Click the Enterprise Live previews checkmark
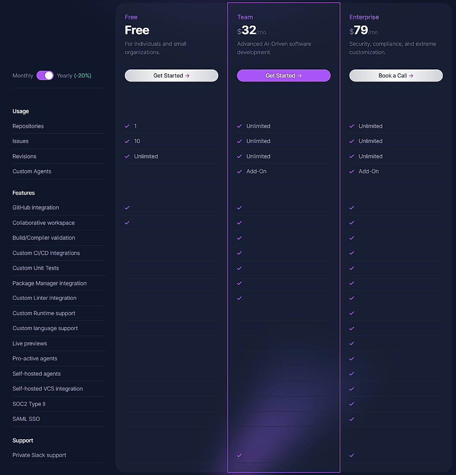This screenshot has height=475, width=456. pos(351,343)
